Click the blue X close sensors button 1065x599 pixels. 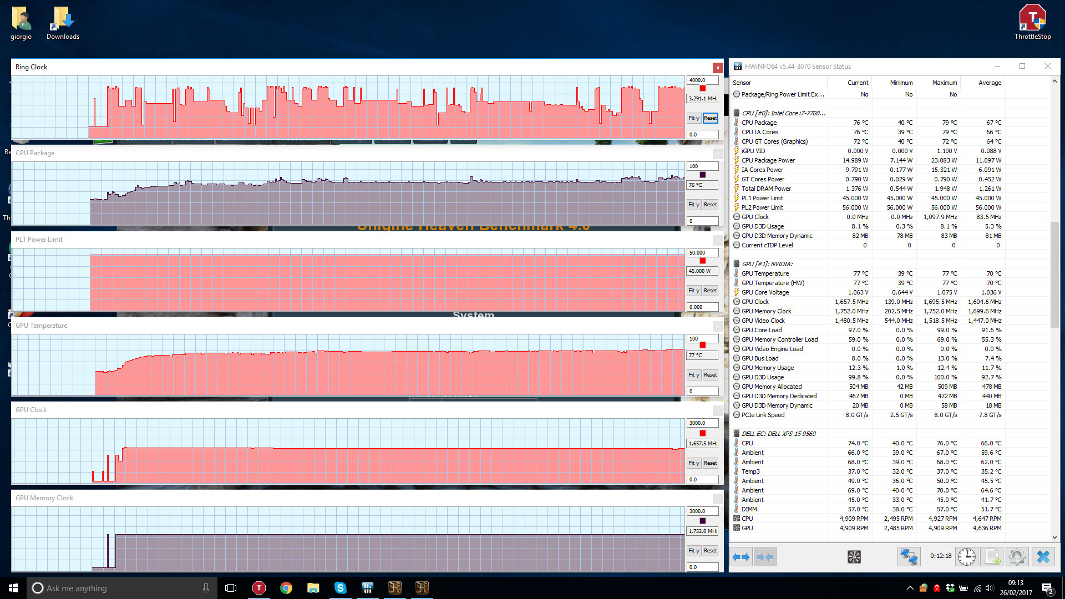click(x=1043, y=557)
